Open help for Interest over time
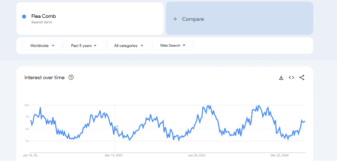The image size is (337, 162). pos(71,78)
